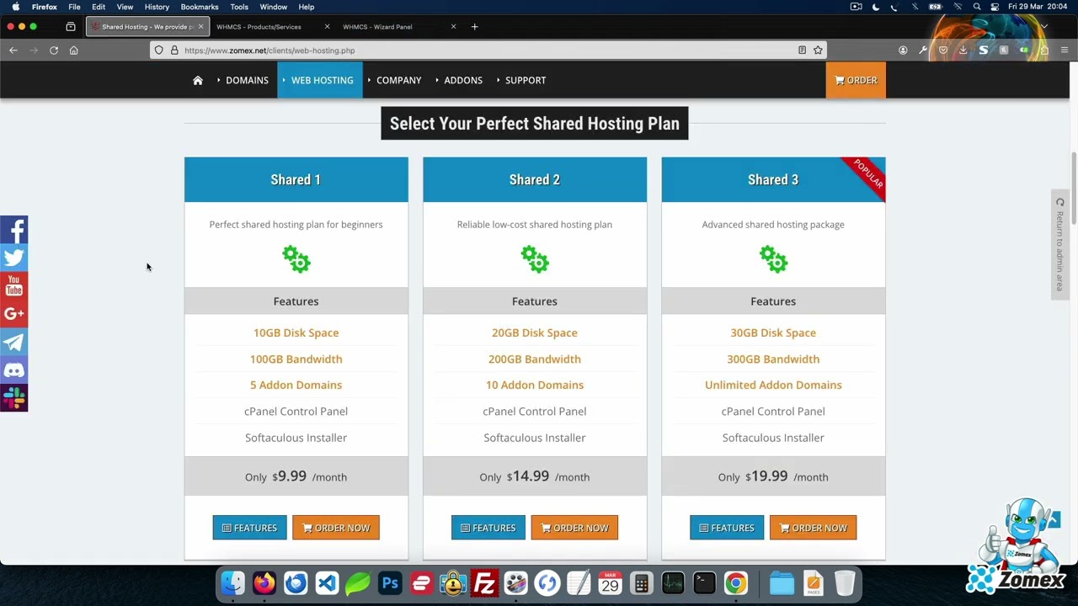Open a new Firefox tab
Screen dimensions: 1078x606
pos(474,27)
